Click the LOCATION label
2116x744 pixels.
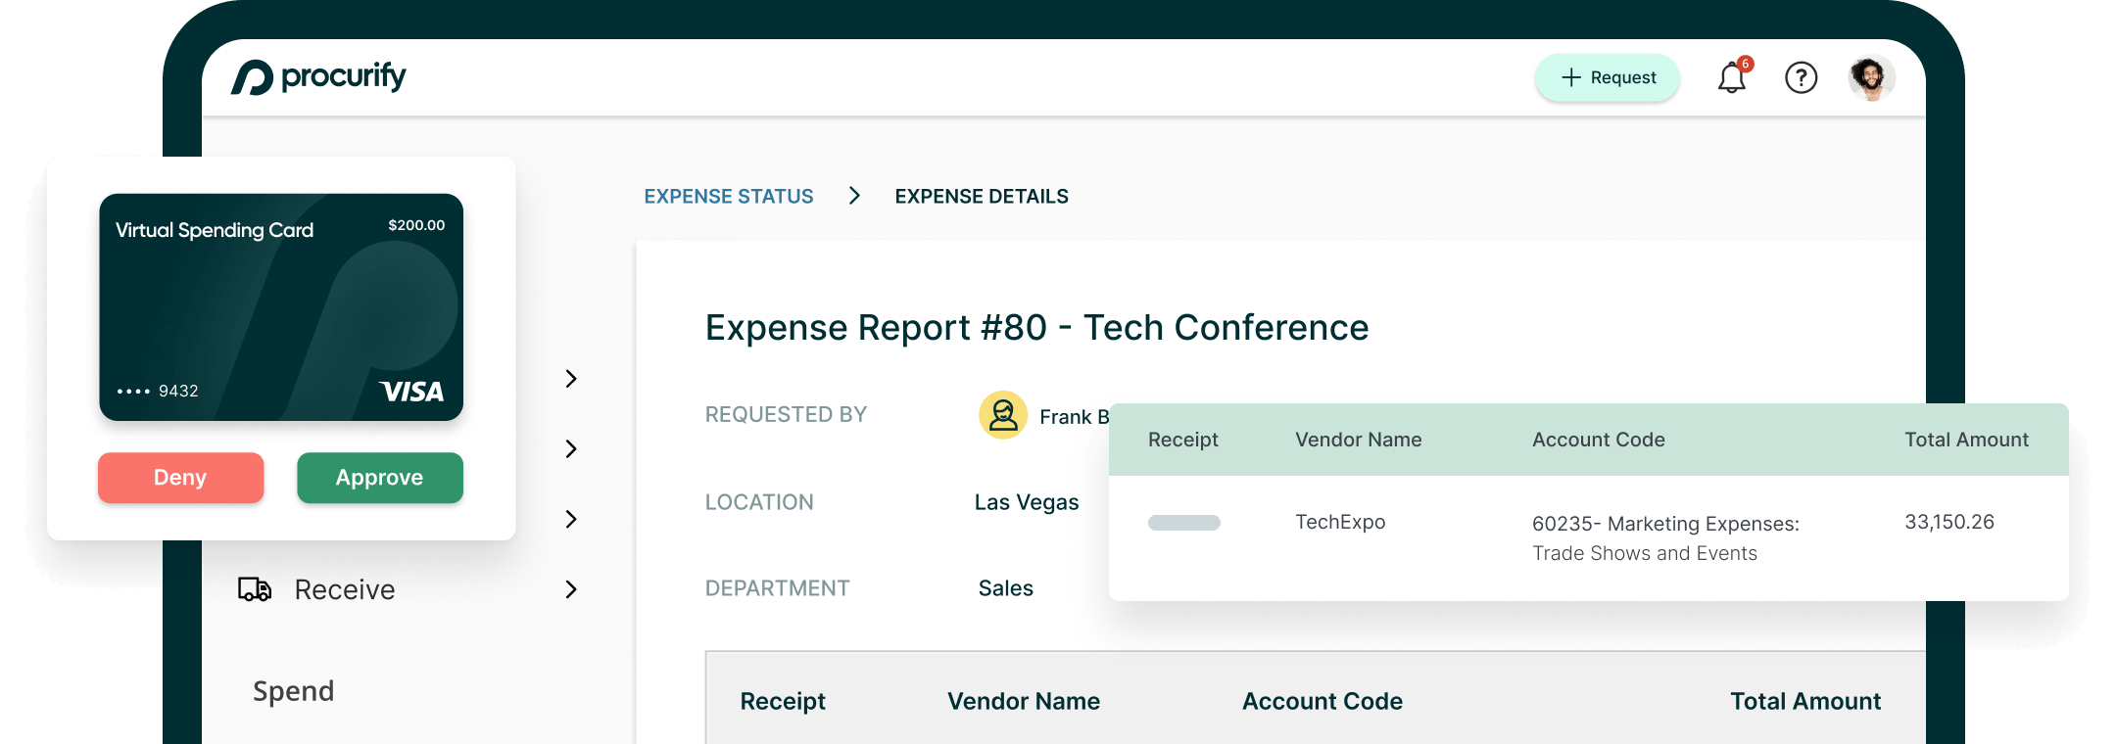coord(759,502)
